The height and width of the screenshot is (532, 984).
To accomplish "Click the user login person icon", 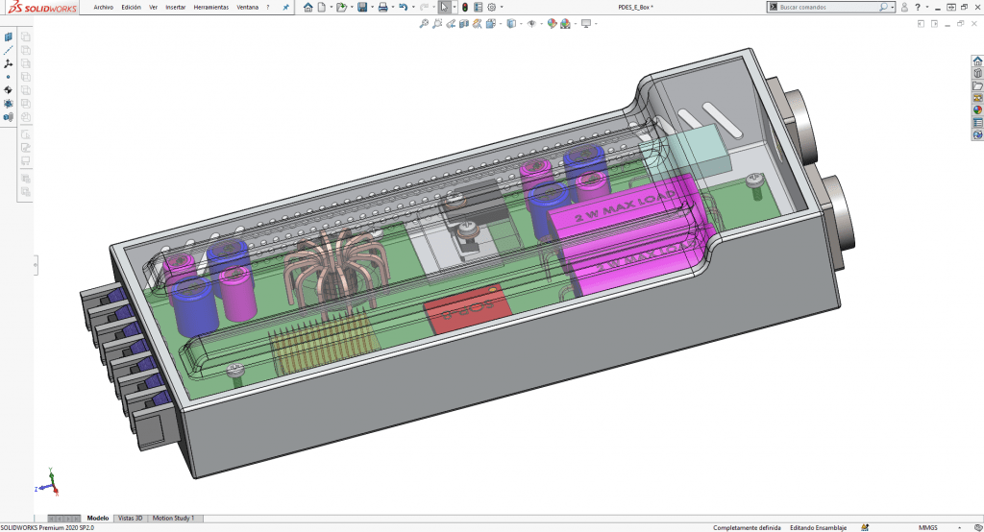I will point(904,8).
